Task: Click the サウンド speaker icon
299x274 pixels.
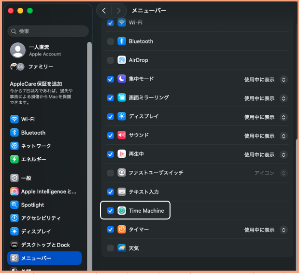Action: tap(122, 136)
